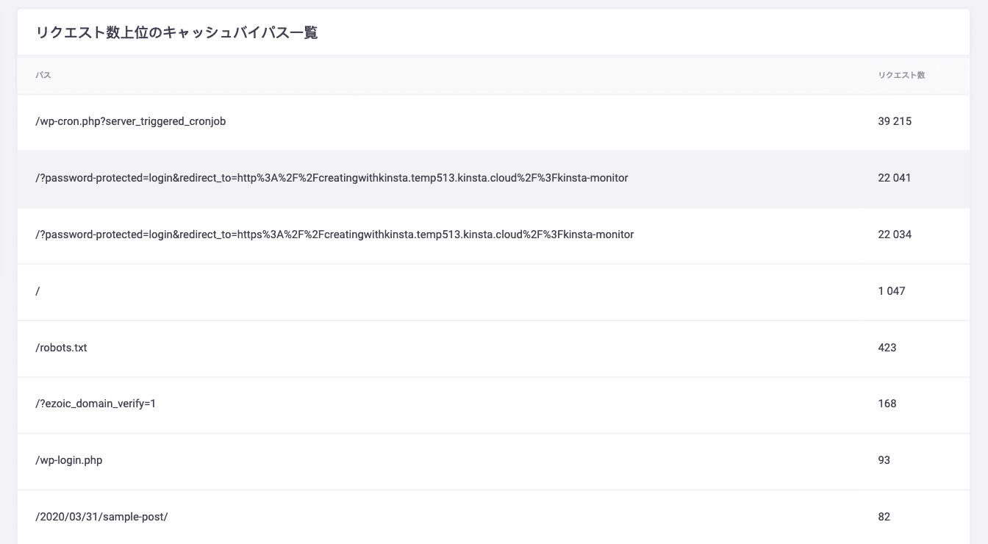Click the root path "/" entry

pyautogui.click(x=37, y=291)
